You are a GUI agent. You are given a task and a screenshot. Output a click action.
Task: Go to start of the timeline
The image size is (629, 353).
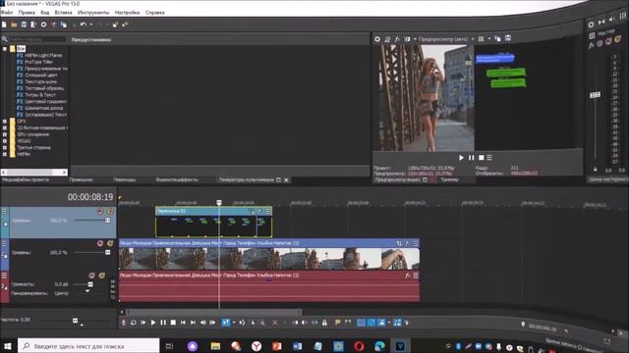183,323
